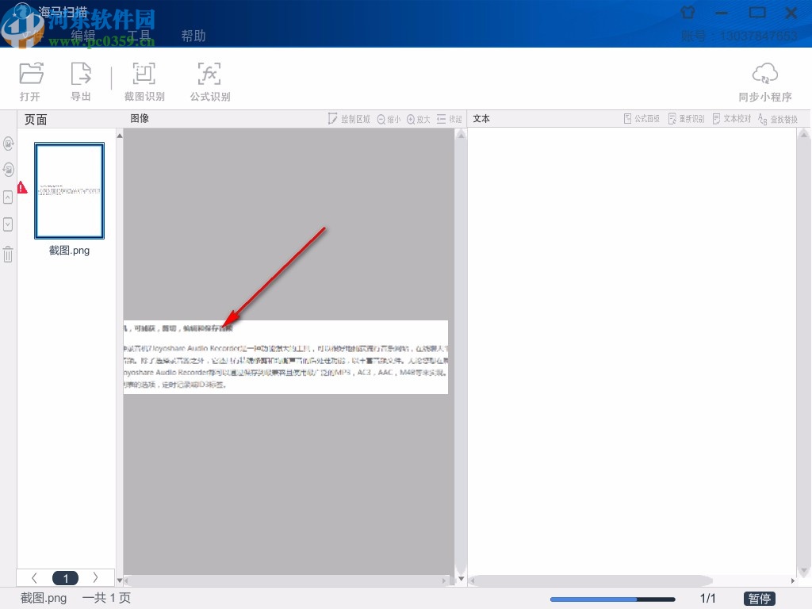
Task: Open a file with the 打开 folder icon
Action: point(31,82)
